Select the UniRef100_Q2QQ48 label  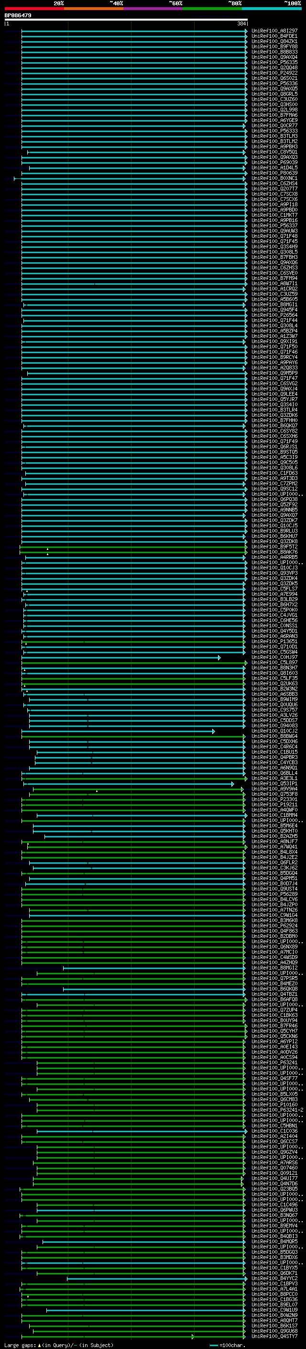[x=274, y=67]
